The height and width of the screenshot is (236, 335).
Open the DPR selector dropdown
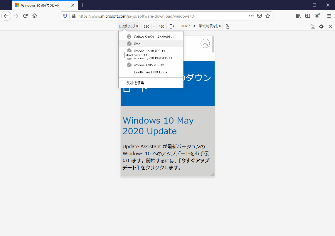tap(188, 26)
